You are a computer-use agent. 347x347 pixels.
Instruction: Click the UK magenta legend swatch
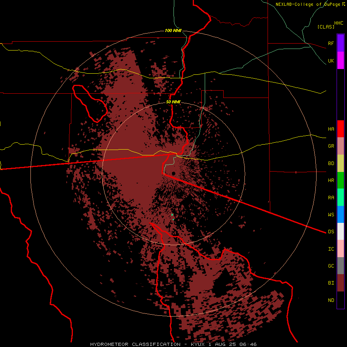click(340, 60)
